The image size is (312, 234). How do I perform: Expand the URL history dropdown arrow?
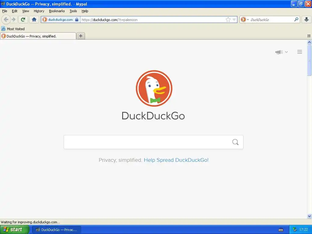click(x=234, y=19)
